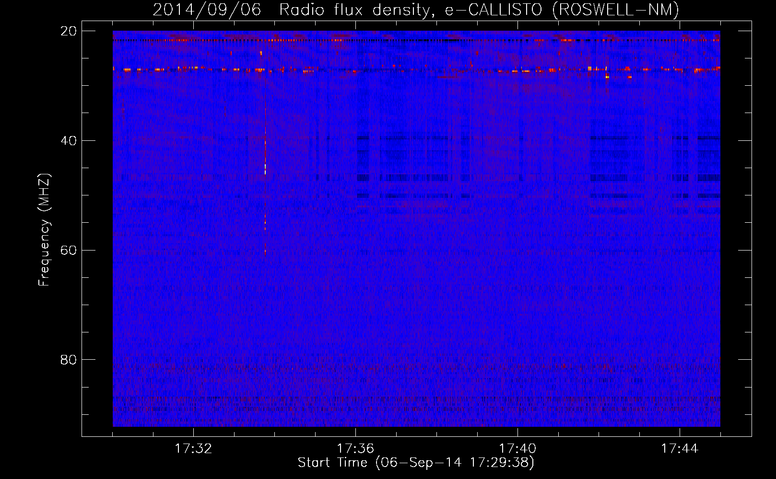Click the 80 frequency tick label
The height and width of the screenshot is (479, 776).
[x=69, y=360]
